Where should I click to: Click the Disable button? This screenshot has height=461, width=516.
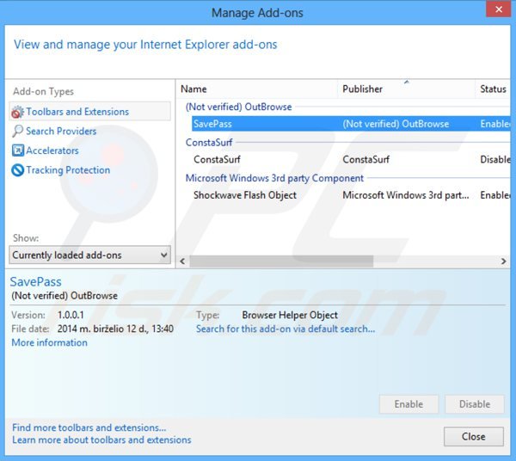coord(475,404)
